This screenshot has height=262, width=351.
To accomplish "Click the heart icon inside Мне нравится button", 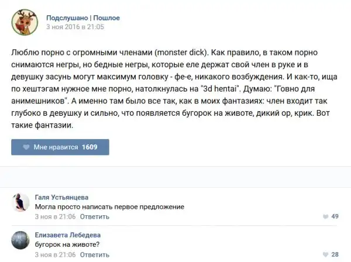I will (26, 147).
